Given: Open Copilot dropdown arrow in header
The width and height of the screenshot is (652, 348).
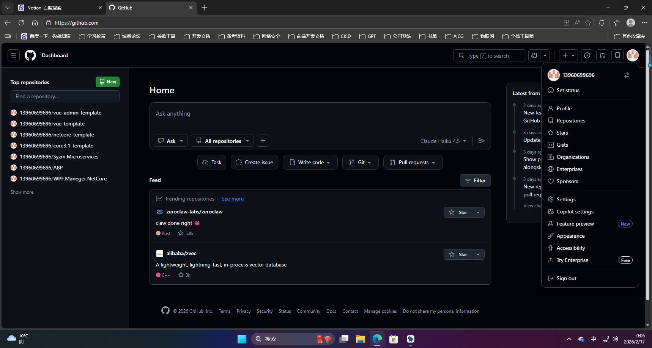Looking at the screenshot, I should [545, 55].
